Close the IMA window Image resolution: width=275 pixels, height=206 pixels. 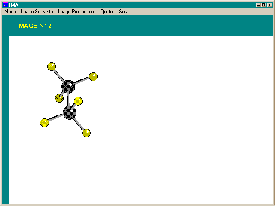(270, 5)
